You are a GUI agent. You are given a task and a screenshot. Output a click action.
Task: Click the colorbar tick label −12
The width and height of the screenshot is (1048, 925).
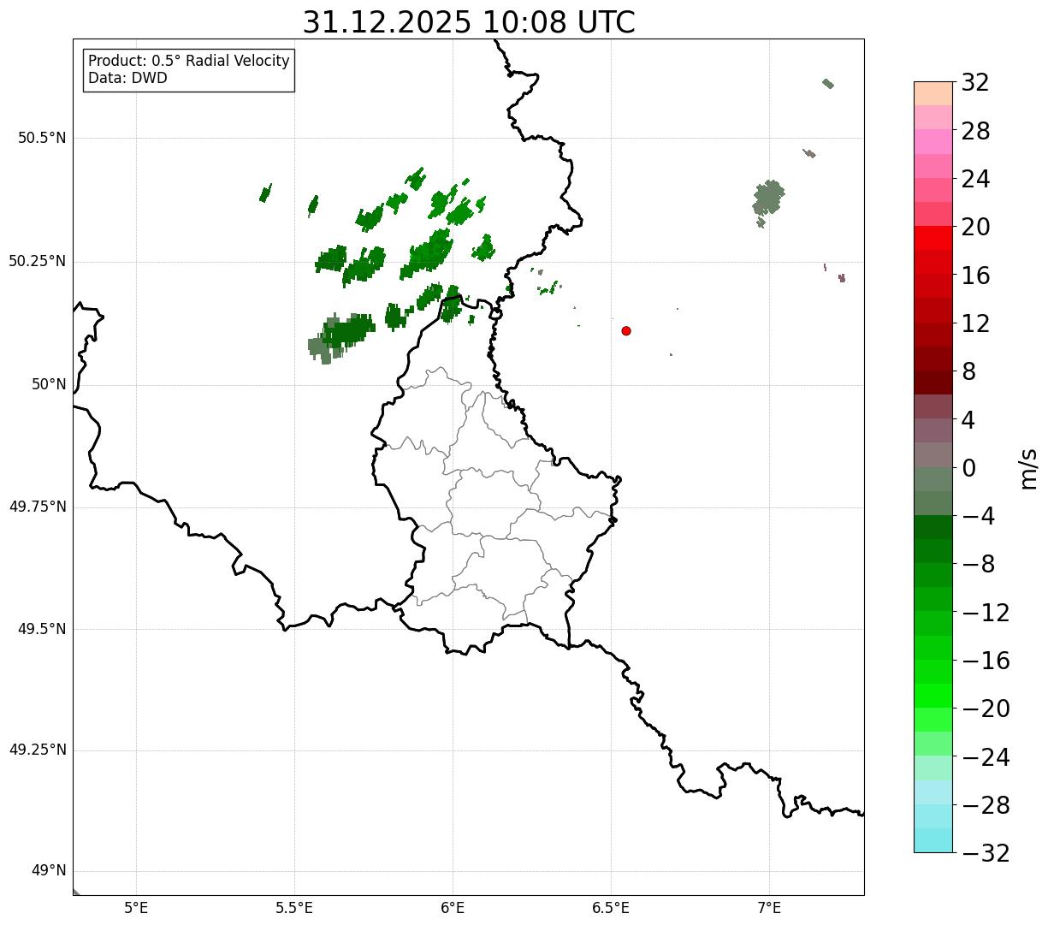coord(986,613)
